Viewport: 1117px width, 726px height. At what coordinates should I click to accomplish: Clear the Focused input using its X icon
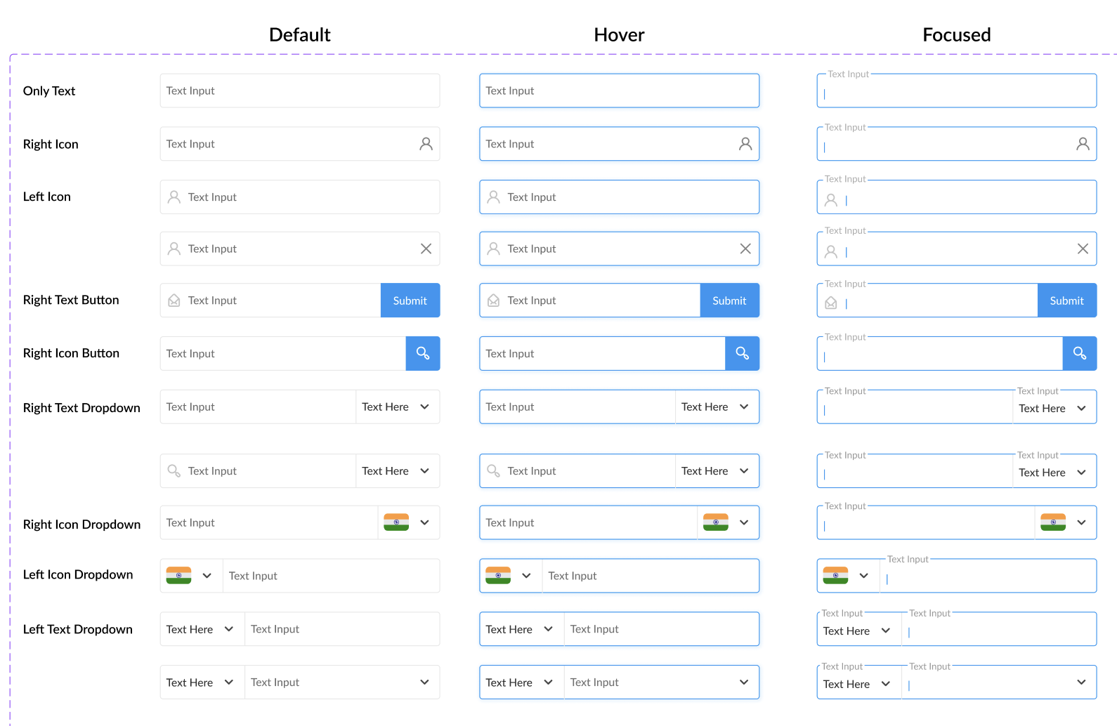pyautogui.click(x=1083, y=249)
